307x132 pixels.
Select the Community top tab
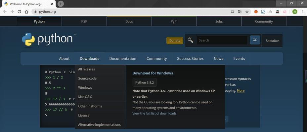click(x=264, y=21)
